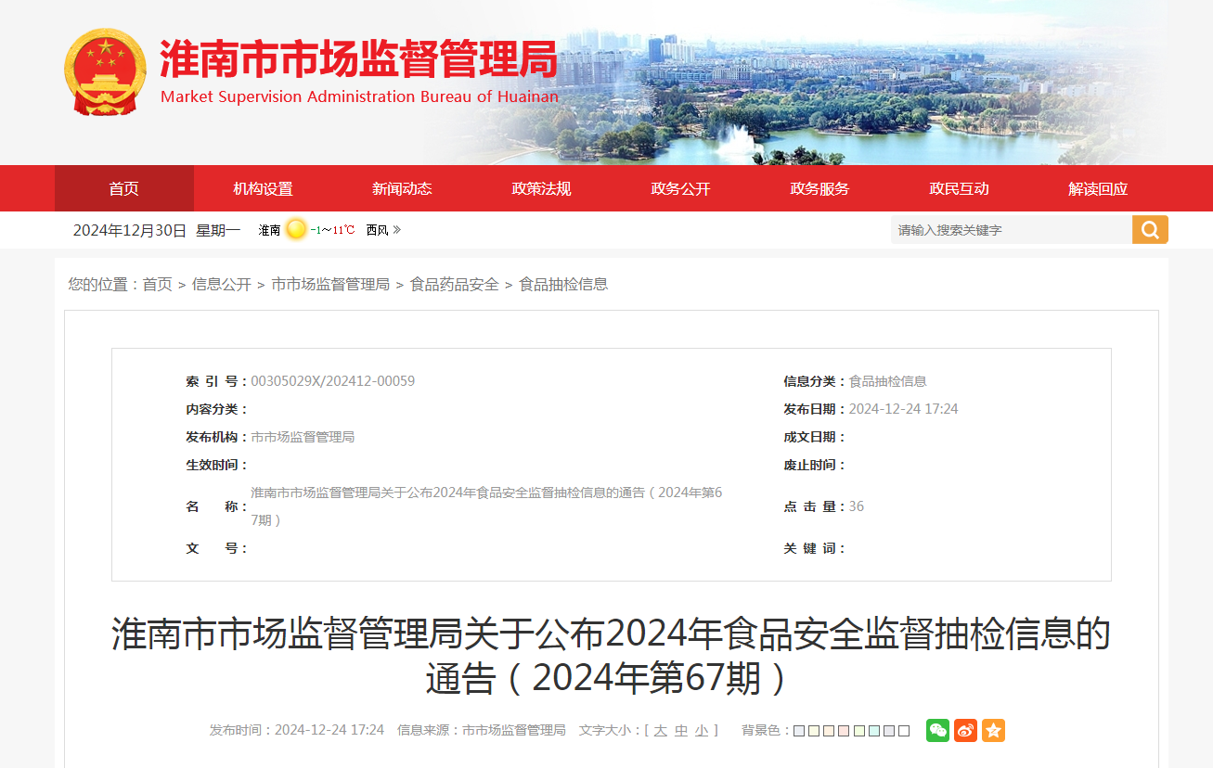Add to QQ Zone star icon
Image resolution: width=1213 pixels, height=768 pixels.
[x=994, y=730]
